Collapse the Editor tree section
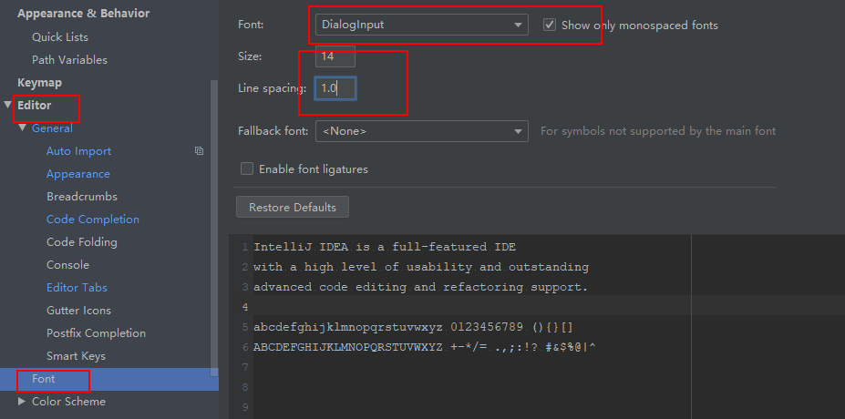The image size is (845, 419). tap(7, 105)
